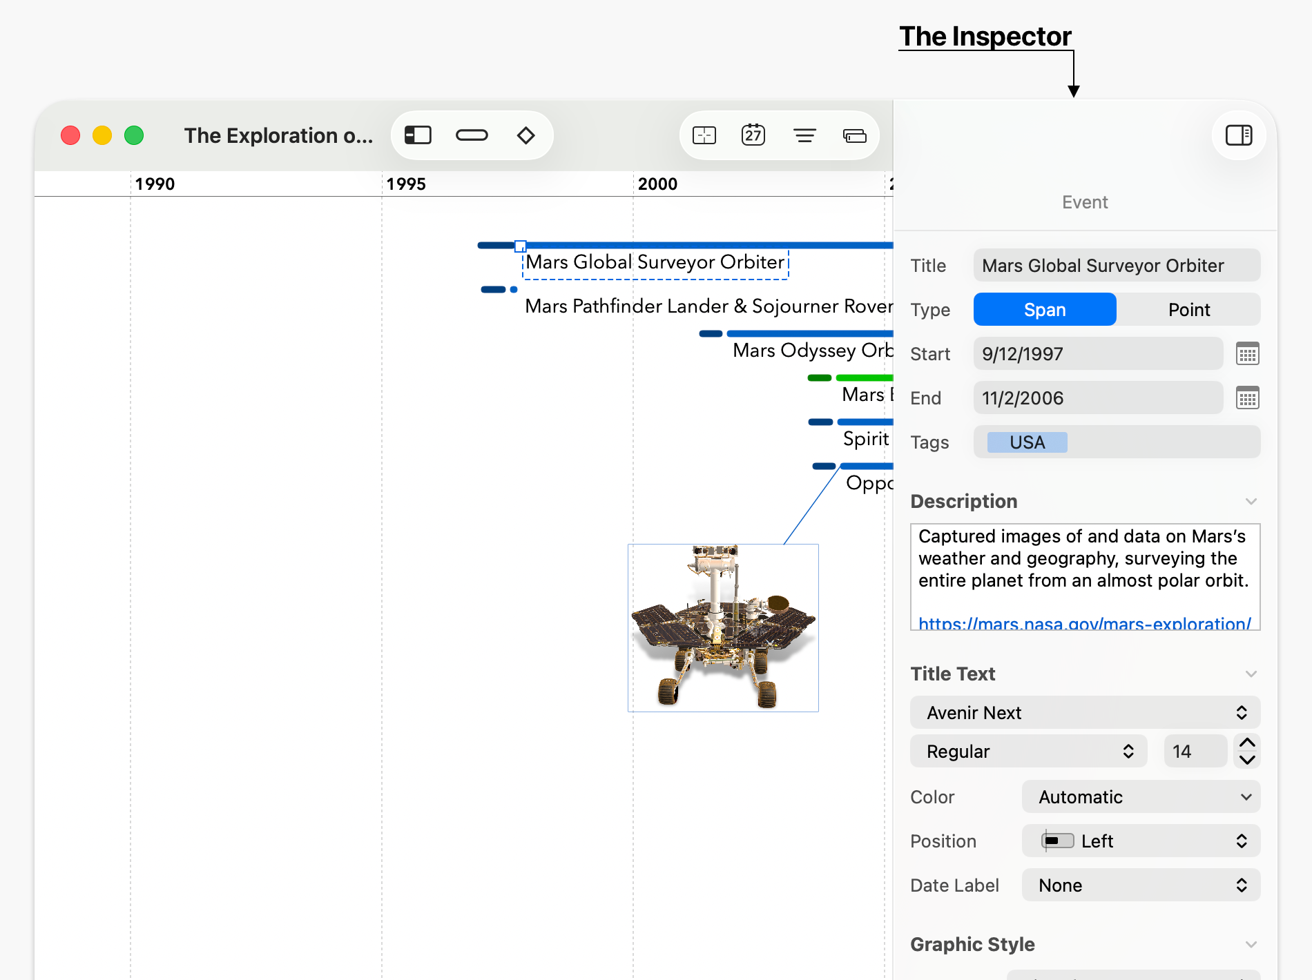The width and height of the screenshot is (1312, 980).
Task: Collapse the Description section
Action: tap(1251, 502)
